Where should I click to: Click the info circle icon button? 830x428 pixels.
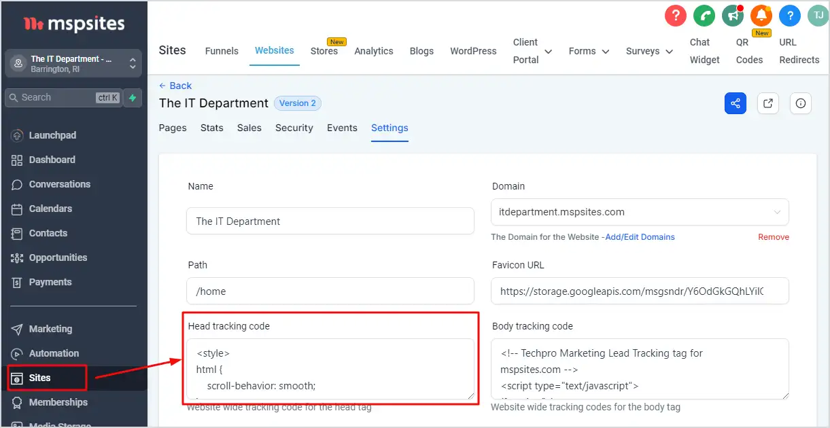800,103
